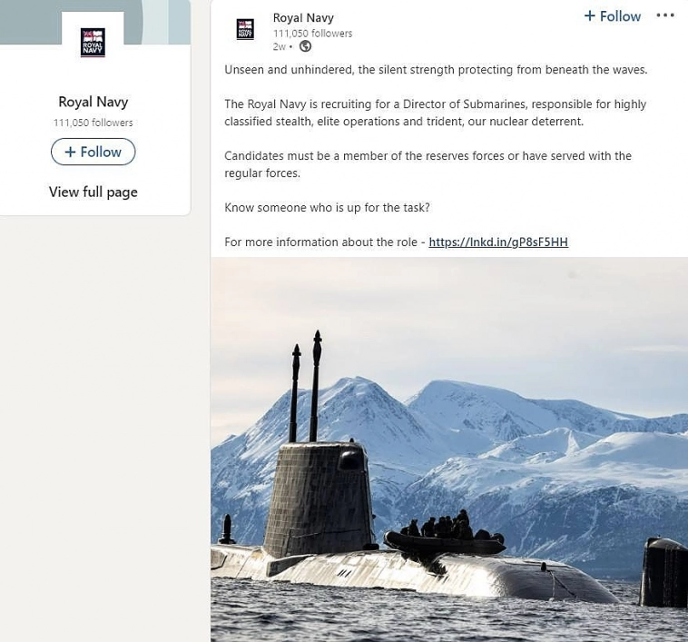Follow Royal Navy from the post header
Viewport: 688px width, 642px height.
pyautogui.click(x=613, y=16)
